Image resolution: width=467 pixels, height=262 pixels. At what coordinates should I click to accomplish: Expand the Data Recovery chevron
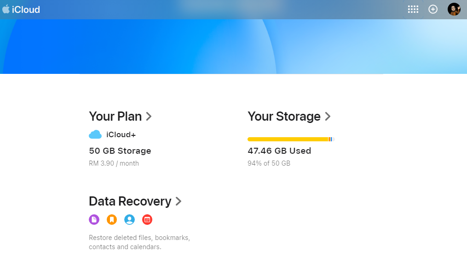pyautogui.click(x=179, y=201)
